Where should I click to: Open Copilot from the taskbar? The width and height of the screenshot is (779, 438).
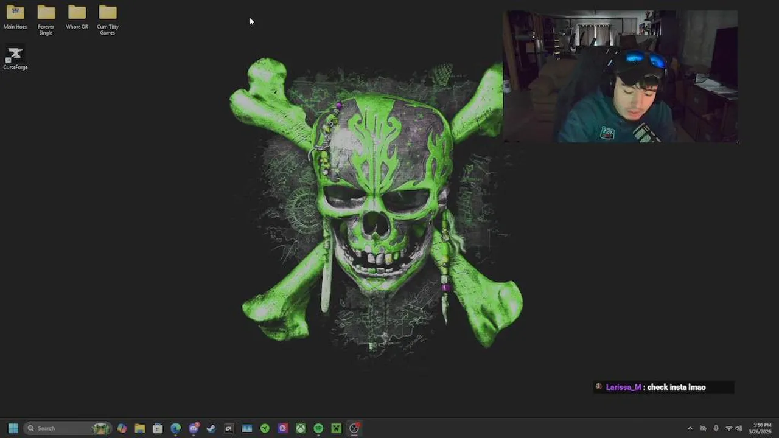122,428
